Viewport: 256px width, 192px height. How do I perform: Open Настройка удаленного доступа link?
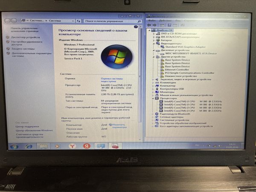(x=27, y=43)
